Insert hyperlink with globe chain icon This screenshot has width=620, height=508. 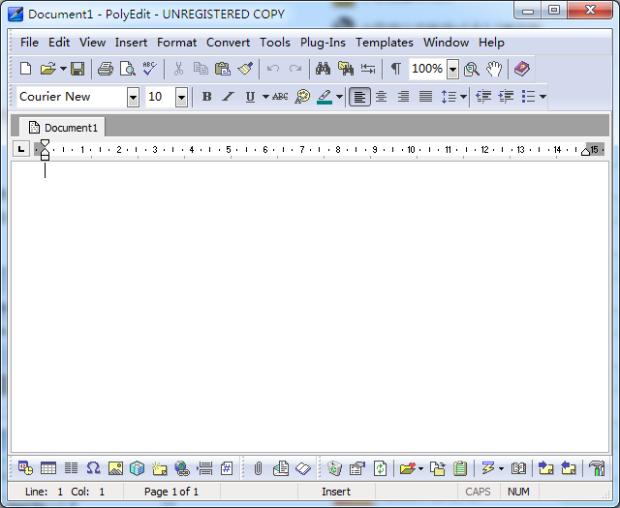click(x=182, y=468)
